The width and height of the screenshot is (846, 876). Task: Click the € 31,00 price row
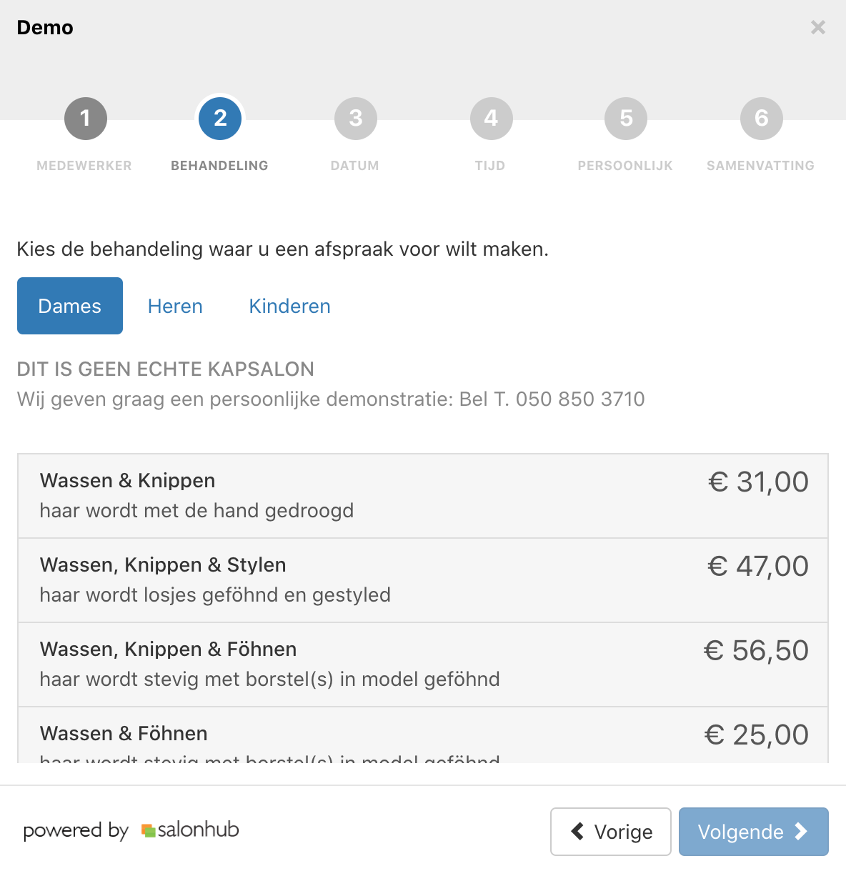423,496
